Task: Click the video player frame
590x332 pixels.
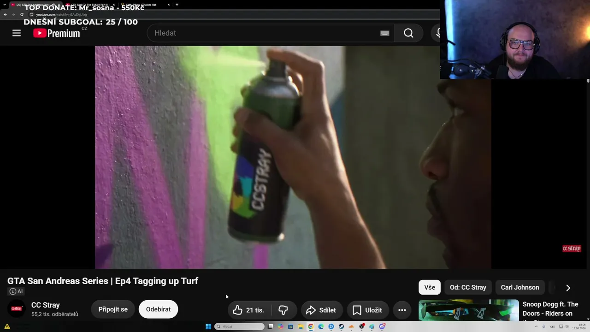Action: [293, 157]
